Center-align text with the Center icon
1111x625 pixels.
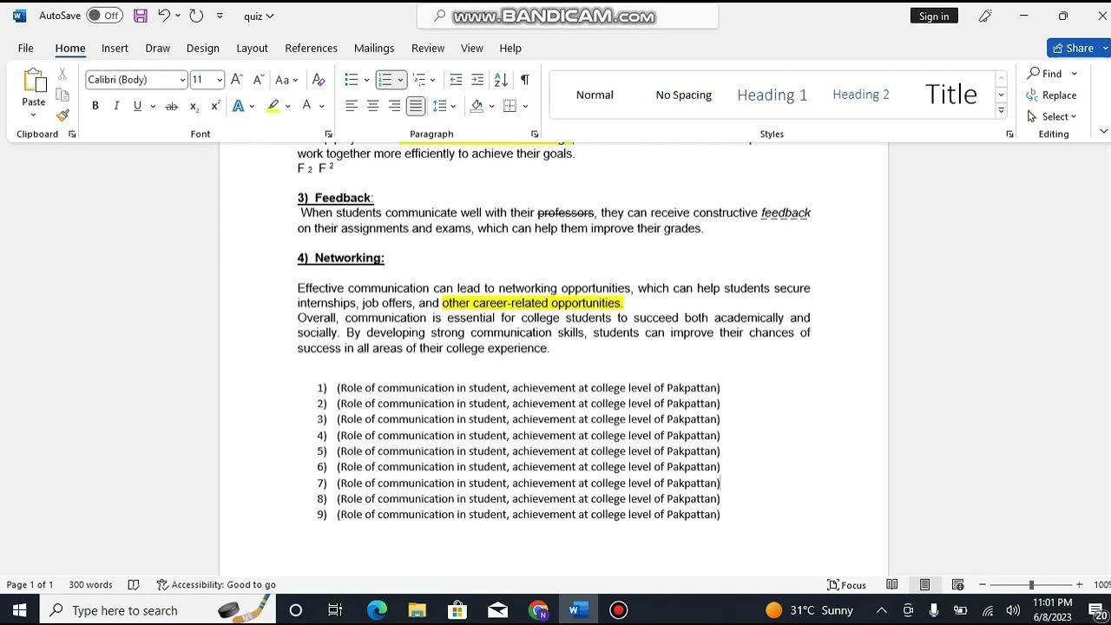tap(373, 106)
